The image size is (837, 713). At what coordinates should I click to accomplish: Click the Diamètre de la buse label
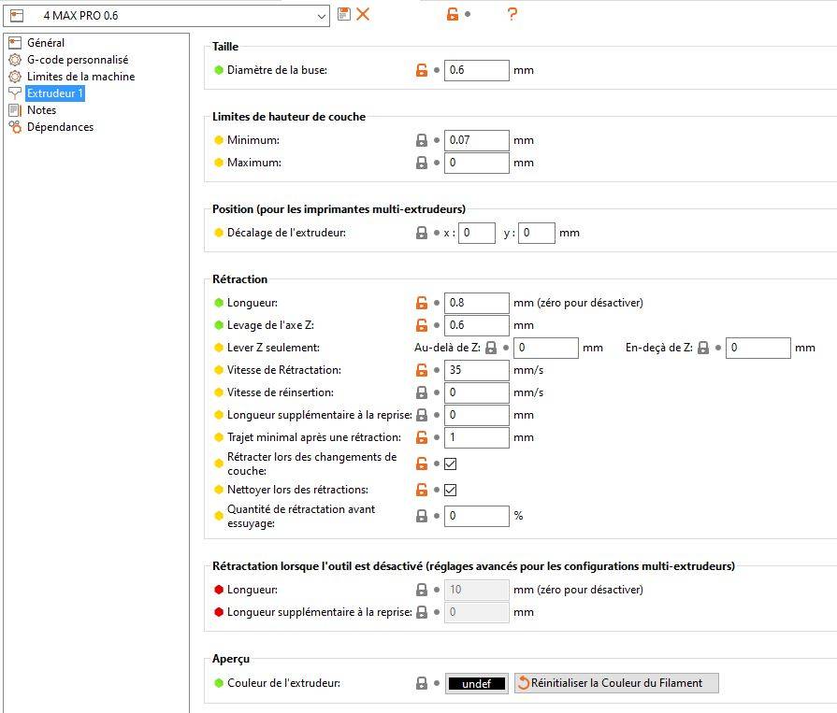pos(277,70)
